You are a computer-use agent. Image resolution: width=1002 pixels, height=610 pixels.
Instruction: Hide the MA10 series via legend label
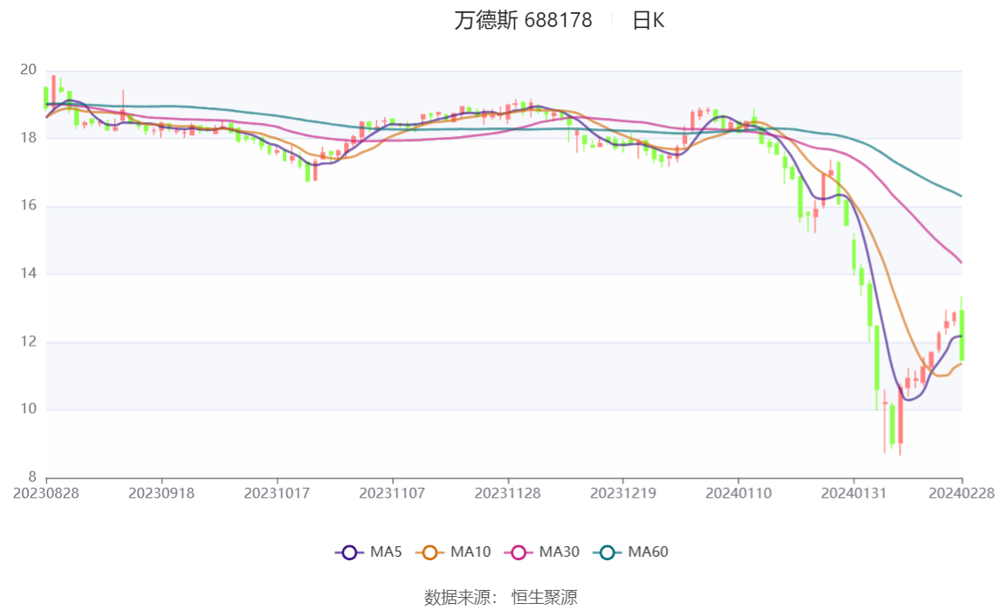click(x=470, y=552)
